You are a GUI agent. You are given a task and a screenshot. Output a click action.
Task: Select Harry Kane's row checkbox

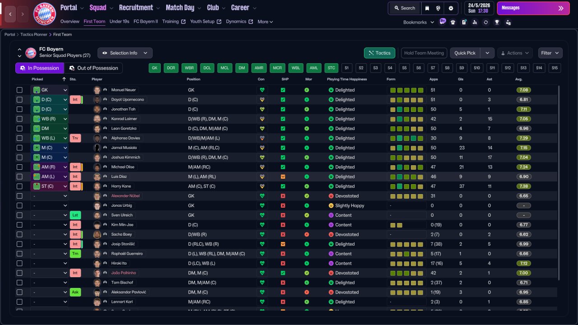point(19,186)
